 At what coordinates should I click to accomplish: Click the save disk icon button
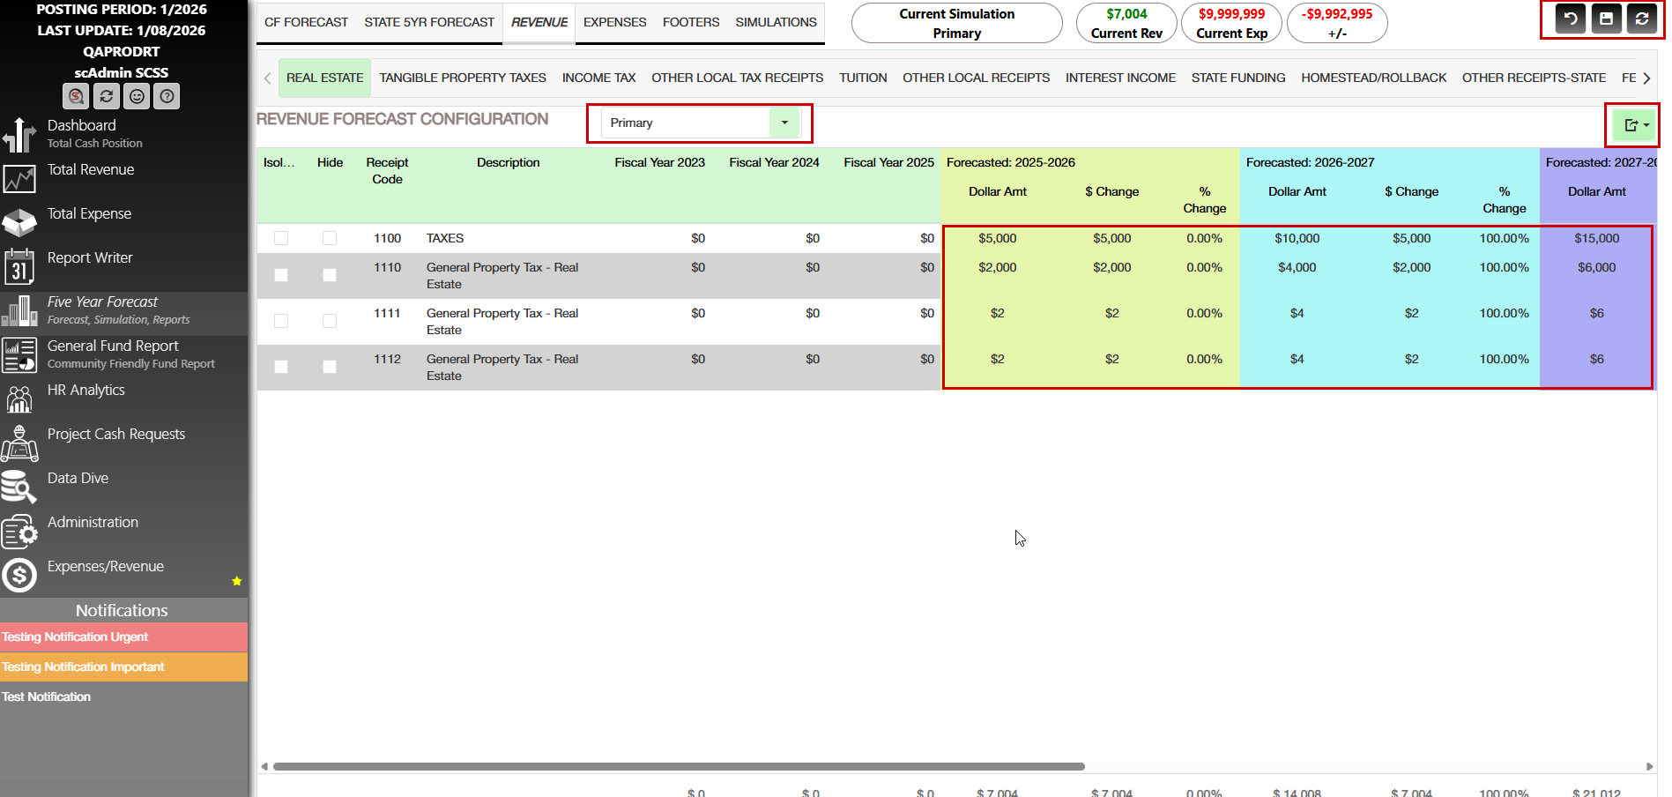[x=1607, y=19]
